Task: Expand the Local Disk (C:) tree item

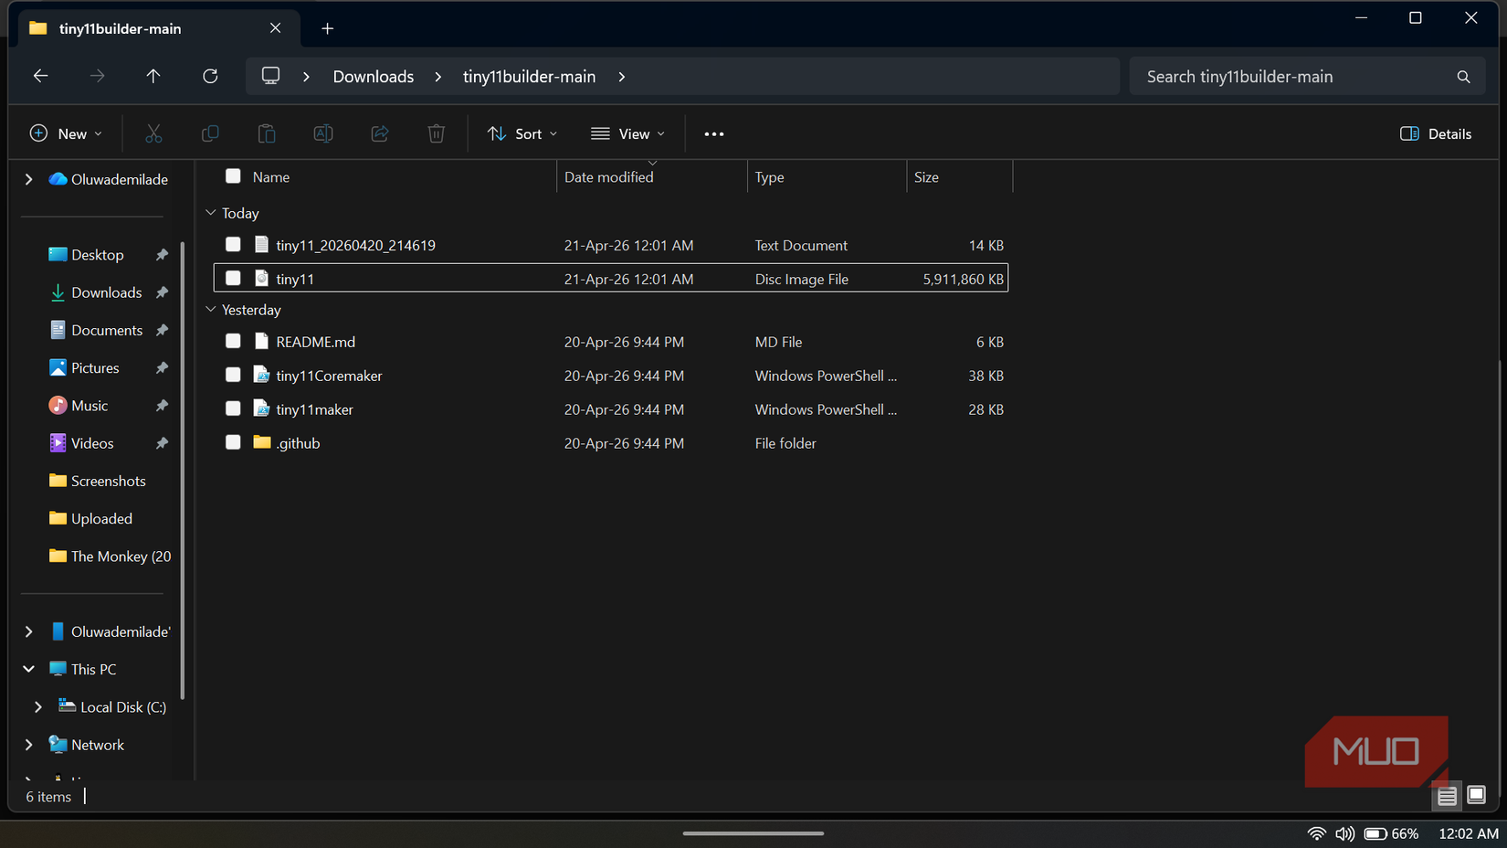Action: pyautogui.click(x=37, y=706)
